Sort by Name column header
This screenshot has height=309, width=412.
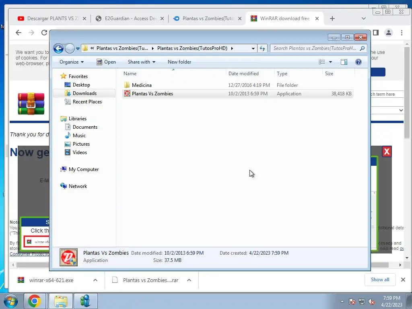pyautogui.click(x=173, y=74)
